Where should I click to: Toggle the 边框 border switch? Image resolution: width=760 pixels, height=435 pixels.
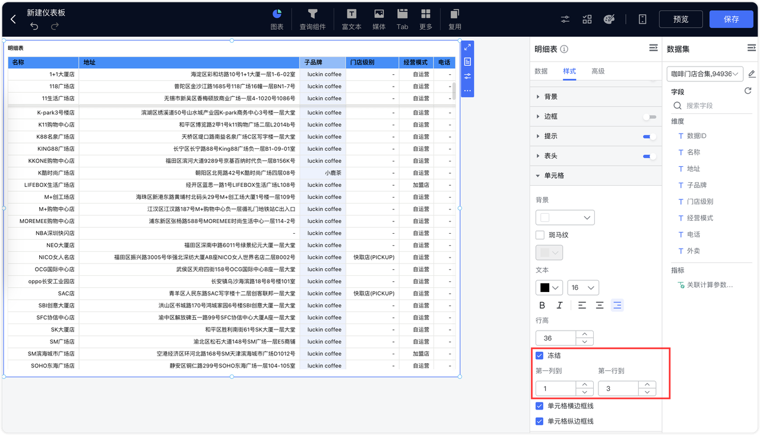(x=650, y=117)
